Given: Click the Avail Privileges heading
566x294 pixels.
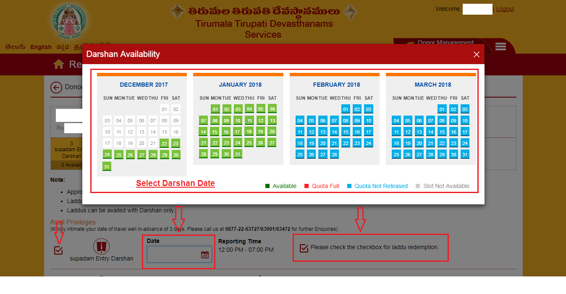Looking at the screenshot, I should (73, 222).
